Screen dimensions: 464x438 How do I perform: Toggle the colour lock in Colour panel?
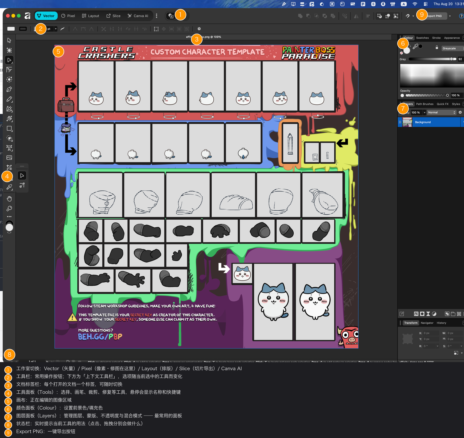click(x=437, y=48)
